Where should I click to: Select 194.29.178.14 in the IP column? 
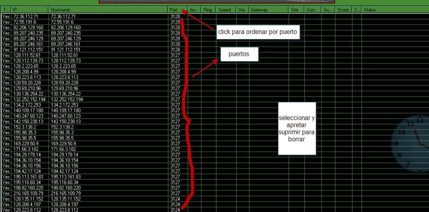(27, 155)
